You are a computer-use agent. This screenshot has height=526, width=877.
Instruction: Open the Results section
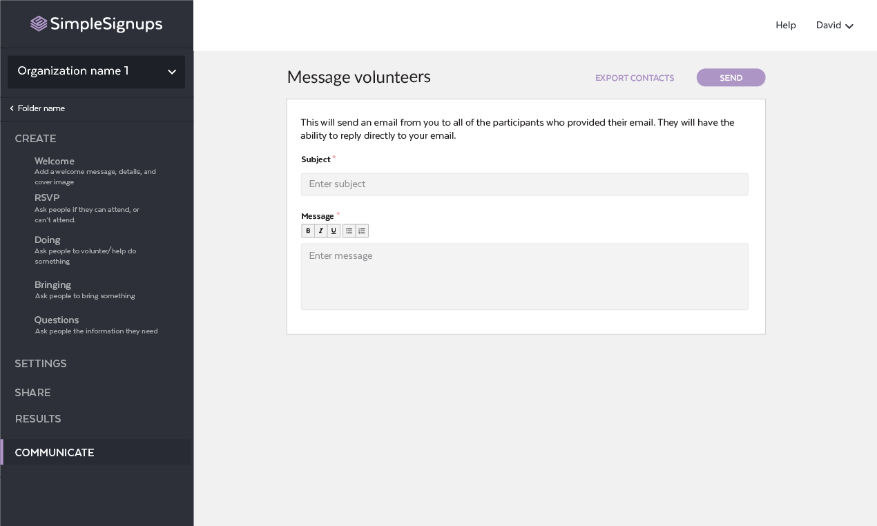coord(38,419)
